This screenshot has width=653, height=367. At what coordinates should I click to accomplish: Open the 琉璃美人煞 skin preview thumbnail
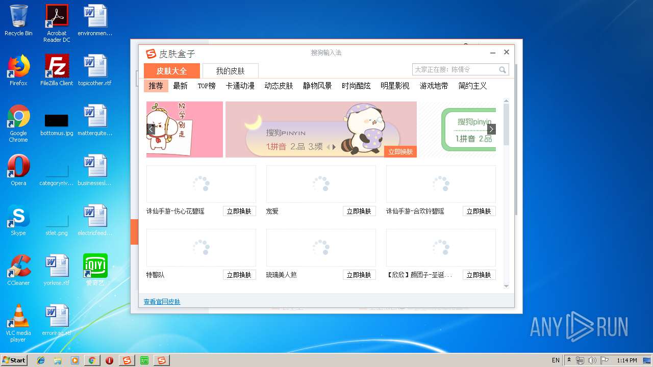point(321,248)
